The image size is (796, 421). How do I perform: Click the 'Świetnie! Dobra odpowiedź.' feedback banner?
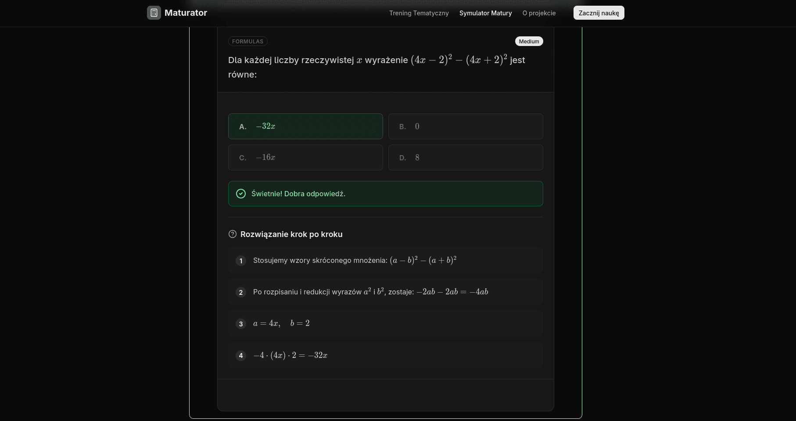coord(385,193)
